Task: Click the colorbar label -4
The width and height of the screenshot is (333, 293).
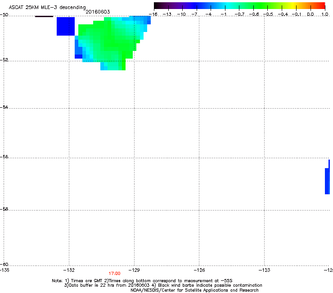Action: pyautogui.click(x=209, y=14)
